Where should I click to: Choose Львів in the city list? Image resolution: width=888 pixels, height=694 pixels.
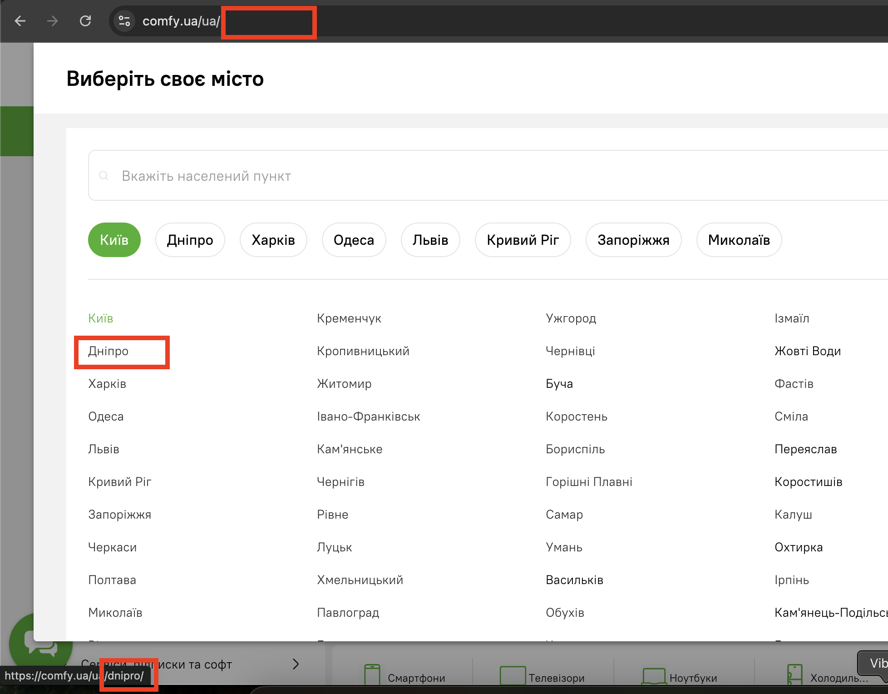[x=104, y=449]
